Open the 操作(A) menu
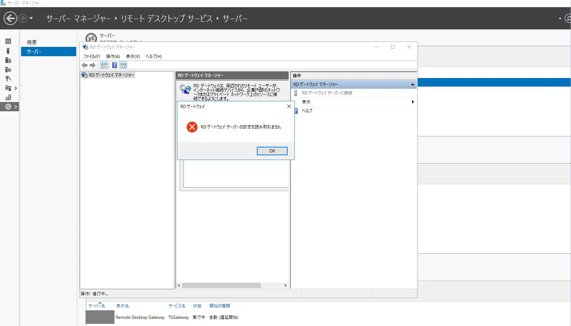571x326 pixels. pyautogui.click(x=113, y=57)
